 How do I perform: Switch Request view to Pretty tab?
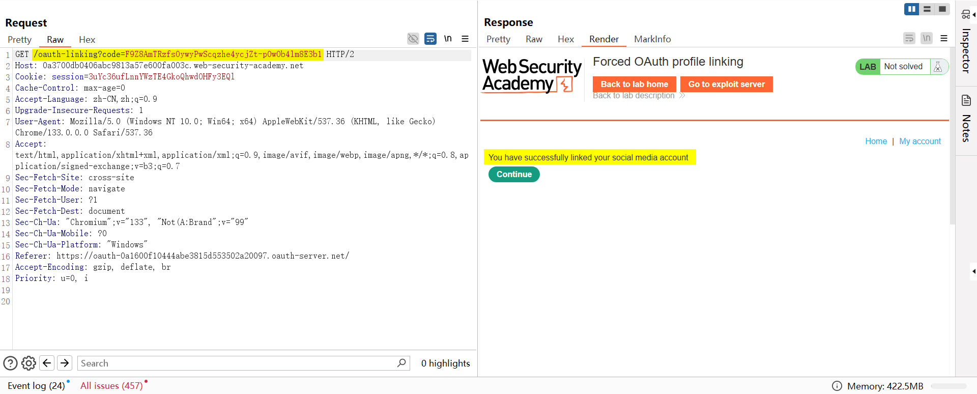click(x=19, y=40)
